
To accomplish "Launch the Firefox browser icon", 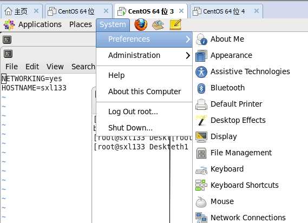I will 141,24.
